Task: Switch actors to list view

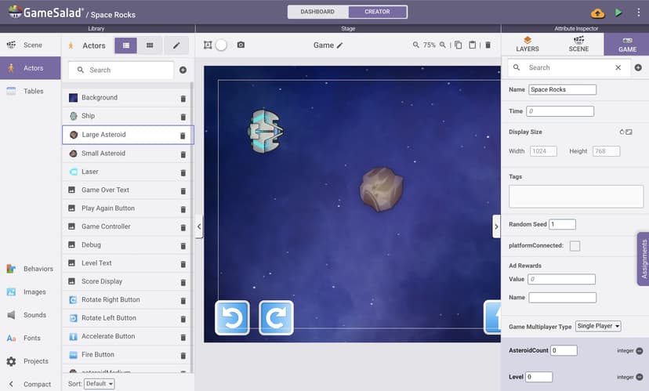Action: click(126, 45)
